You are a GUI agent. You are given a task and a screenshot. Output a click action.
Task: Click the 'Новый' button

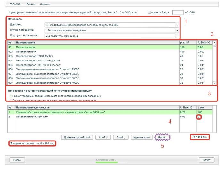tap(17, 160)
